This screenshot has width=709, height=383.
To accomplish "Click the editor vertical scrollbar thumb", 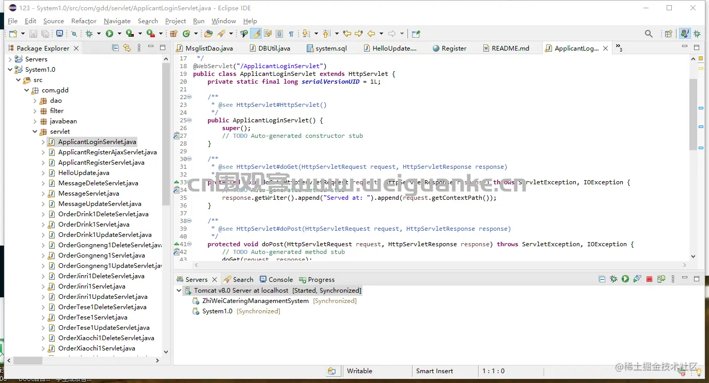I will (693, 114).
